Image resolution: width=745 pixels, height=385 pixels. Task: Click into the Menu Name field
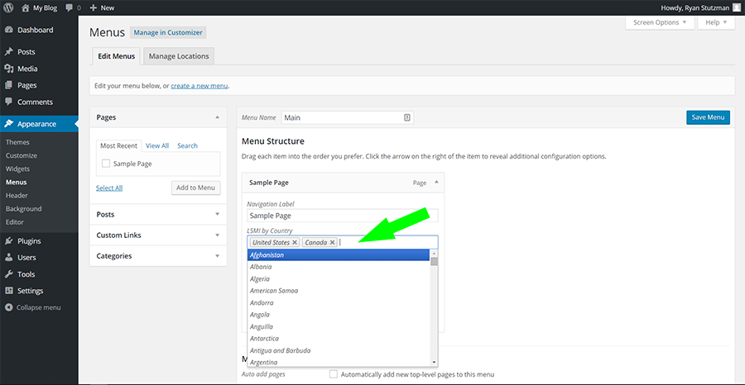point(348,117)
